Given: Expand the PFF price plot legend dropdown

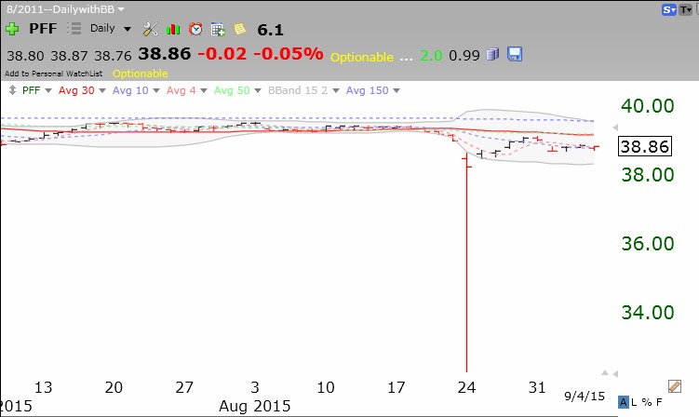Looking at the screenshot, I should [x=48, y=90].
